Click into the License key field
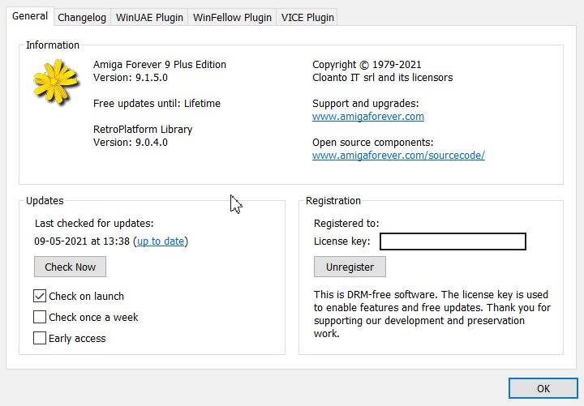584x406 pixels. [x=453, y=241]
